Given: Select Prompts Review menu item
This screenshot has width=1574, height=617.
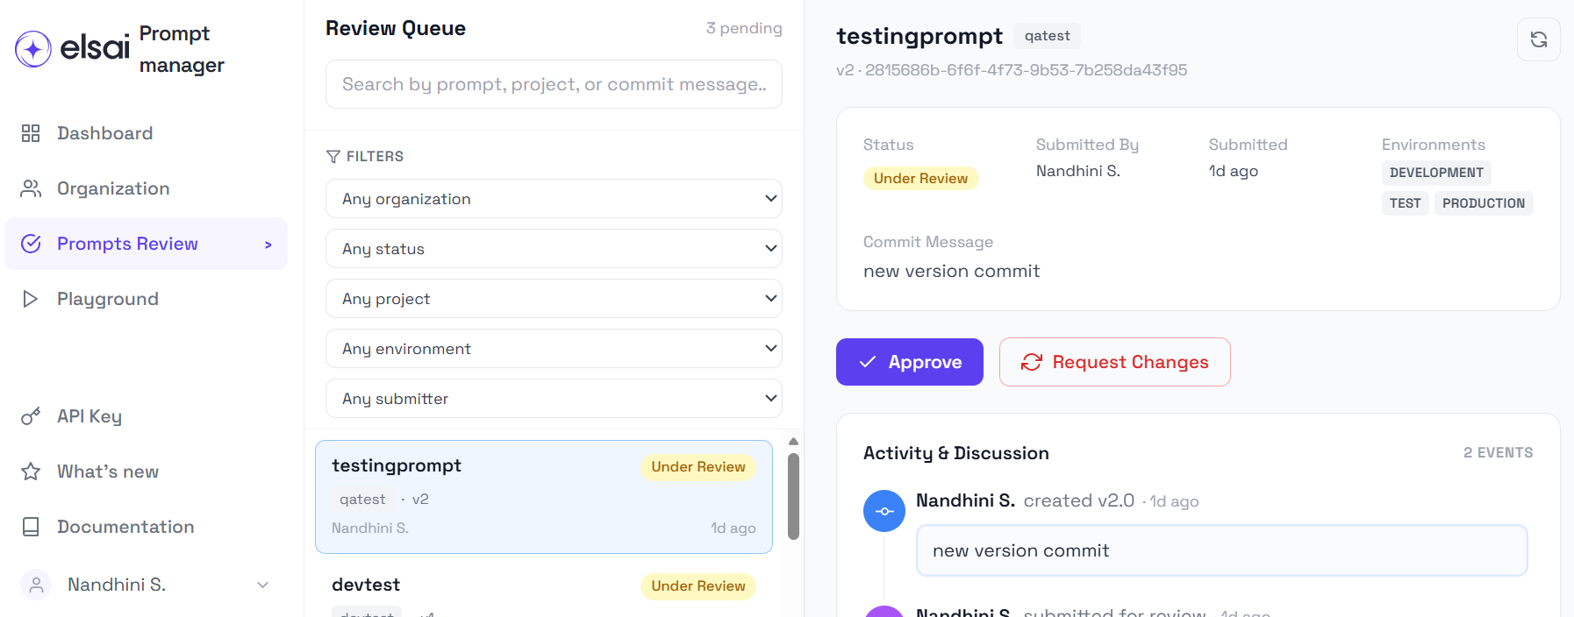Looking at the screenshot, I should point(146,244).
